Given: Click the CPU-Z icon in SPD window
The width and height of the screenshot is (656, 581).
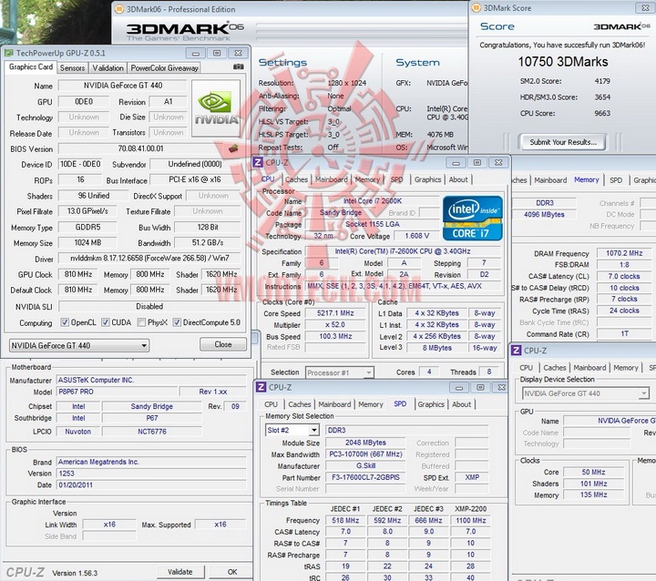Looking at the screenshot, I should [x=261, y=387].
